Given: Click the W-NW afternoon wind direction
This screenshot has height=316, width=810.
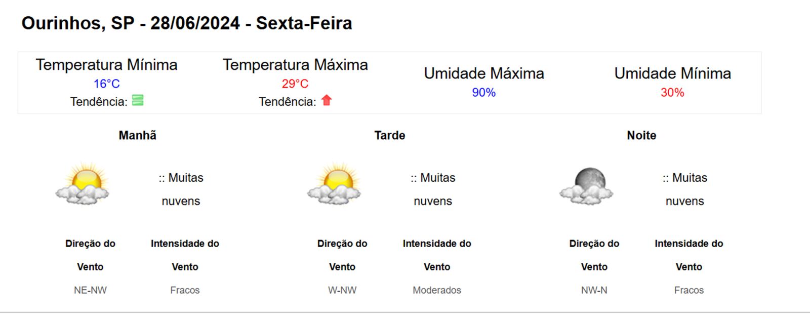Looking at the screenshot, I should click(x=342, y=290).
